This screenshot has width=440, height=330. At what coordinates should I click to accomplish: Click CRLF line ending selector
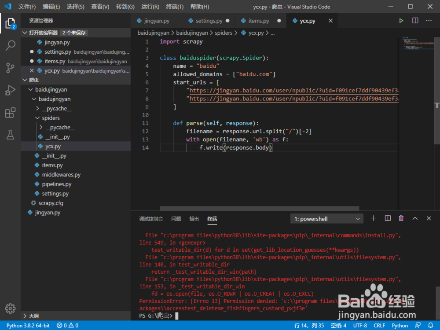[379, 326]
